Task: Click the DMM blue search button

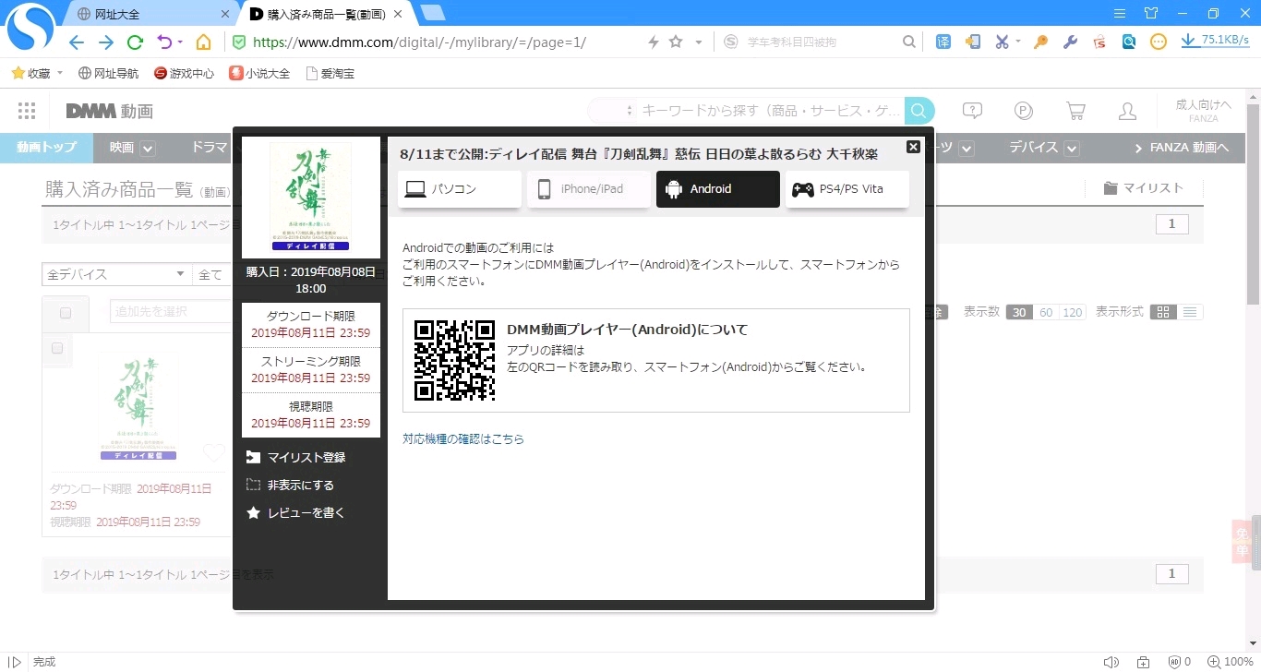Action: 919,111
